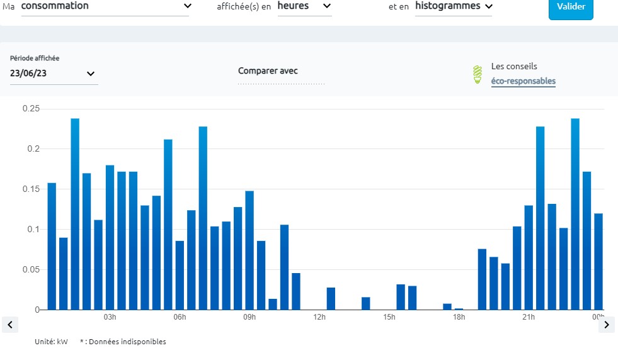Click the 03h axis label
This screenshot has height=353, width=618.
[110, 317]
